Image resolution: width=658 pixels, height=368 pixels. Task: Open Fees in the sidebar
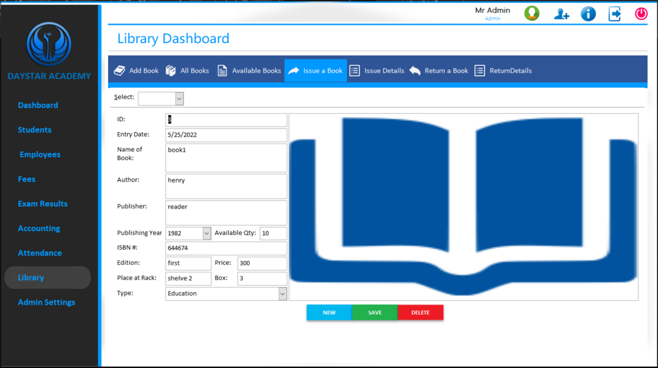(26, 179)
